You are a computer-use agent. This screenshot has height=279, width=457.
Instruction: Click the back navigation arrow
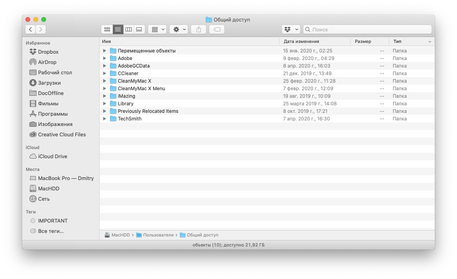point(30,29)
